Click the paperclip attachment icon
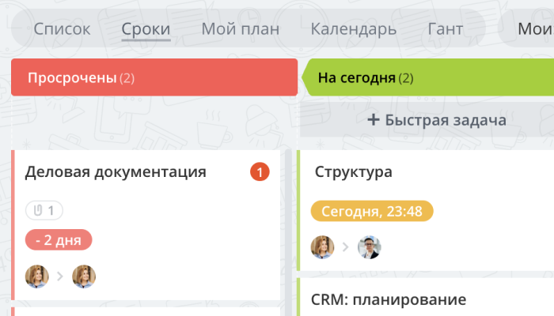Image resolution: width=554 pixels, height=316 pixels. coord(38,210)
